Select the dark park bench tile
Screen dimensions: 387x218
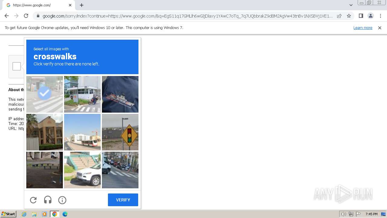[44, 170]
